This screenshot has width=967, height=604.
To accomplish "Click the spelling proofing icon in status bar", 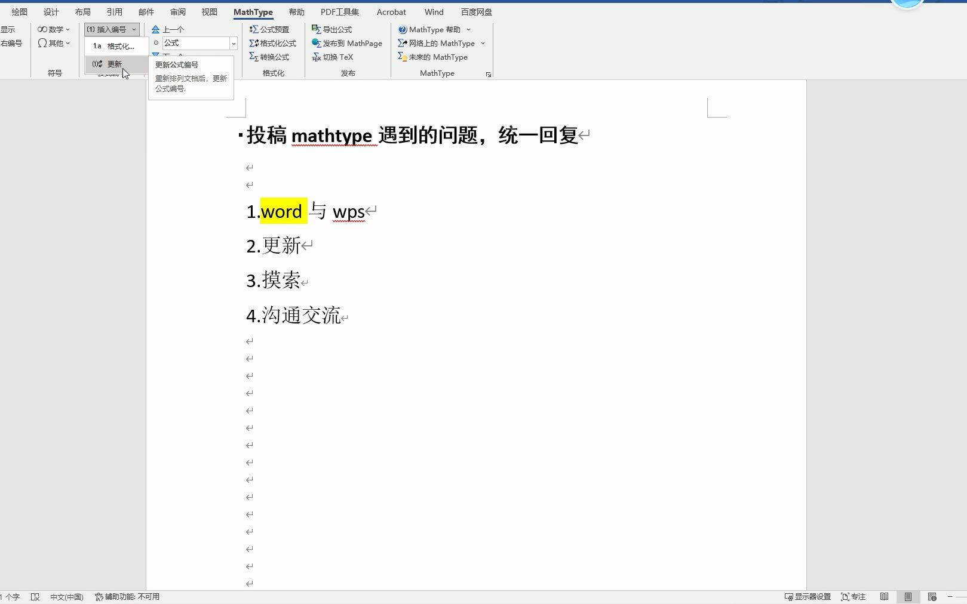I will (x=35, y=597).
